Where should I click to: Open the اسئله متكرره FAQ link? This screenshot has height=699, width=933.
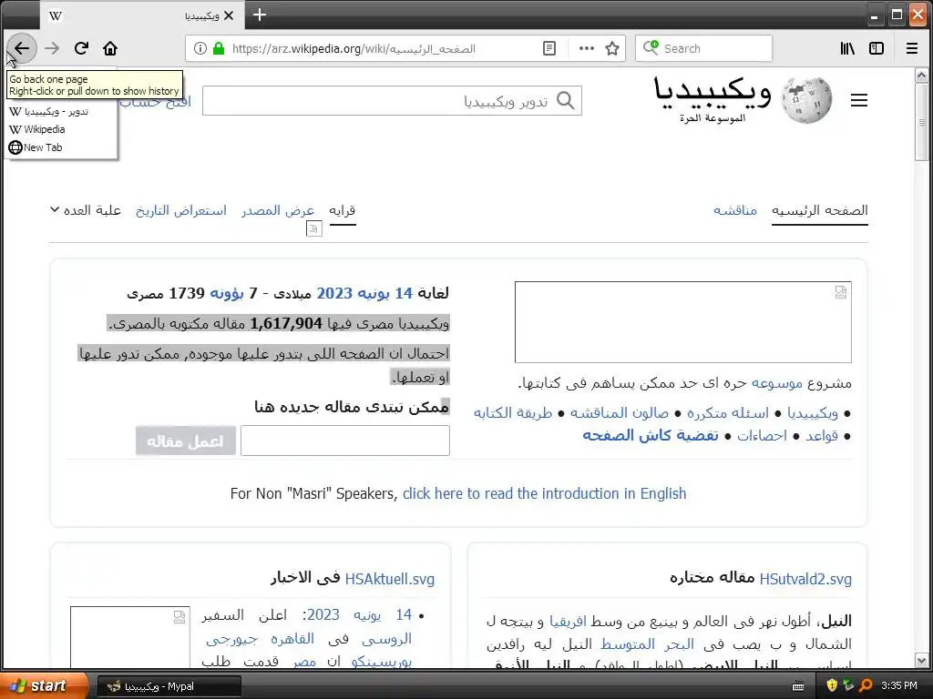click(x=727, y=412)
